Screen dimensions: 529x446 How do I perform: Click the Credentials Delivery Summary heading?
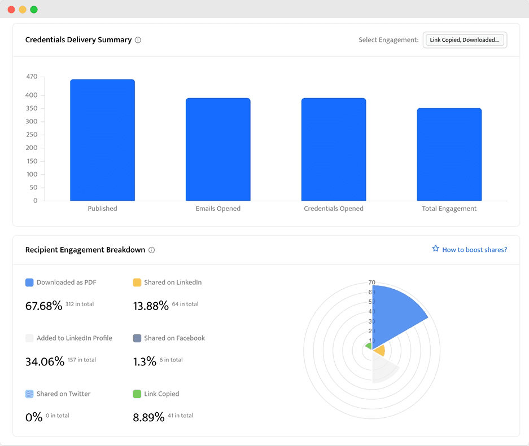78,39
